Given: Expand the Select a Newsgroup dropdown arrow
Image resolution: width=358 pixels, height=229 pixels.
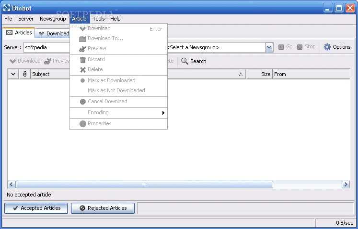Looking at the screenshot, I should [269, 47].
